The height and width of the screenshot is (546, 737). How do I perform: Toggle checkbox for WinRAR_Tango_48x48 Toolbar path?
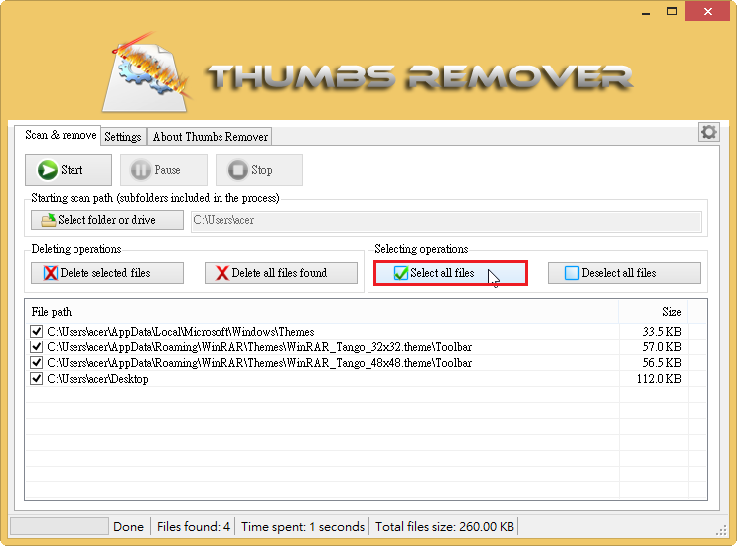[x=37, y=363]
